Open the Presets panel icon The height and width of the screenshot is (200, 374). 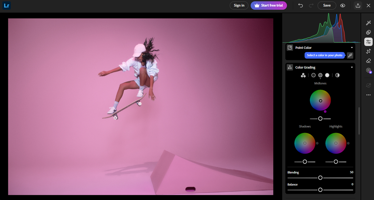[369, 32]
